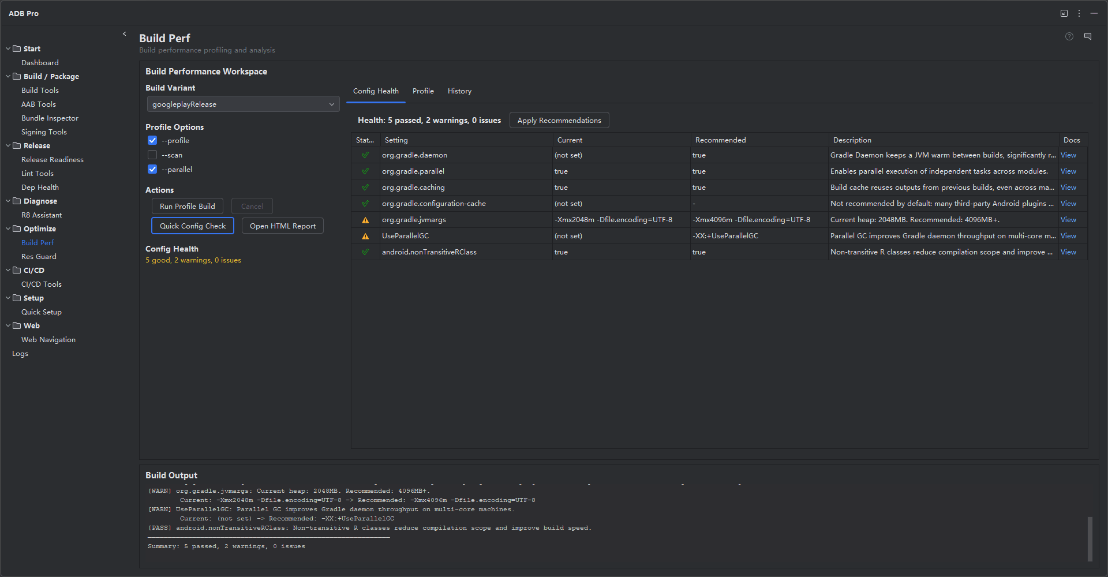The width and height of the screenshot is (1108, 577).
Task: Click the Start folder icon
Action: click(17, 48)
